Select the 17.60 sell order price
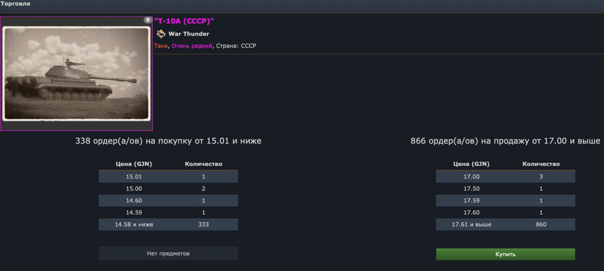This screenshot has width=604, height=271. tap(471, 212)
